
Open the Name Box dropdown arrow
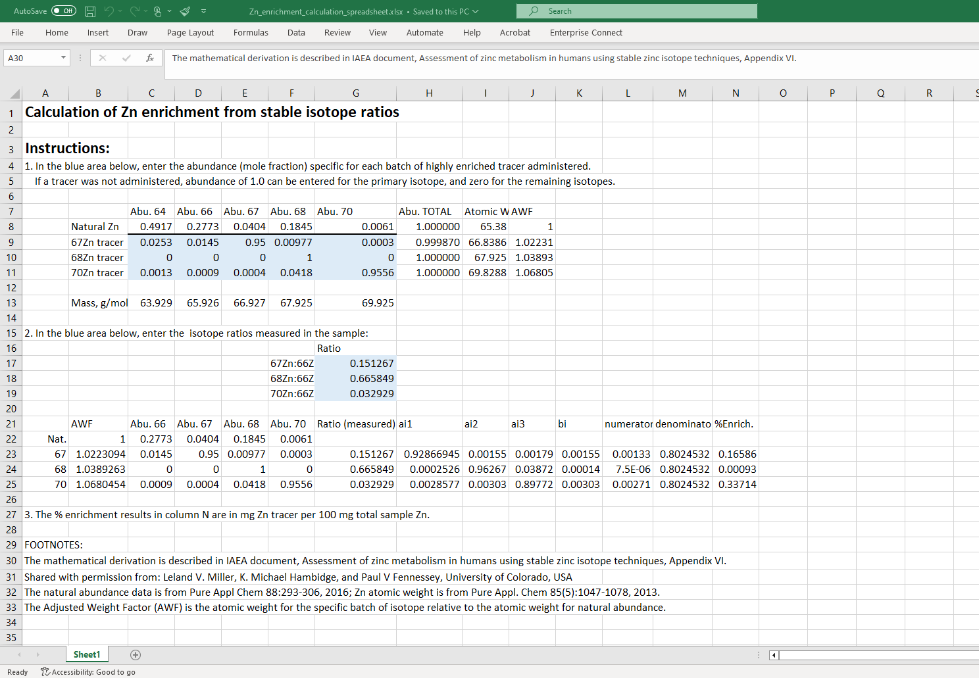pyautogui.click(x=64, y=58)
